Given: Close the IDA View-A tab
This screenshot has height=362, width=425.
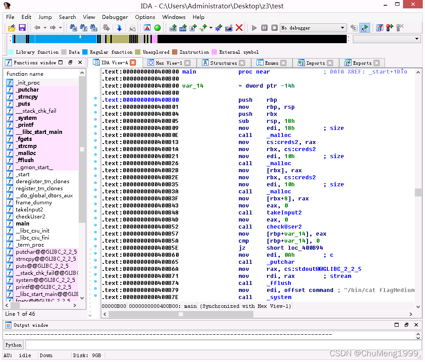Looking at the screenshot, I should [133, 63].
